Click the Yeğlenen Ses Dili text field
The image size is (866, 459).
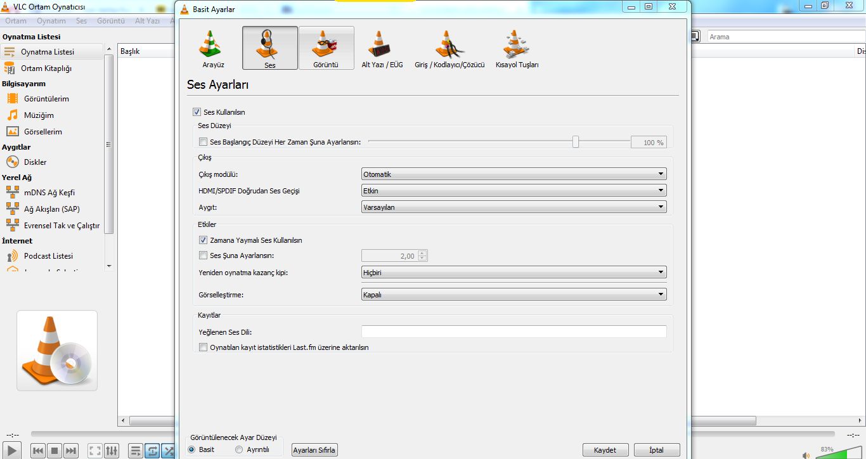(x=514, y=332)
